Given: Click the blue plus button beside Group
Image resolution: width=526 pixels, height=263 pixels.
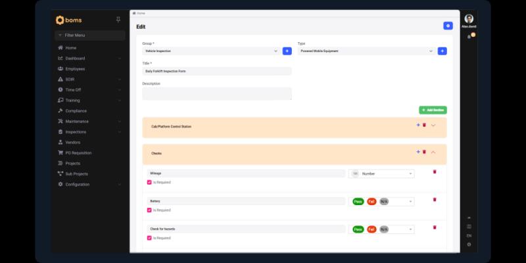Looking at the screenshot, I should (287, 51).
